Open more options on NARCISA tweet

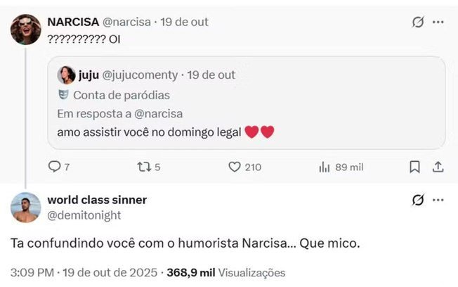[438, 23]
